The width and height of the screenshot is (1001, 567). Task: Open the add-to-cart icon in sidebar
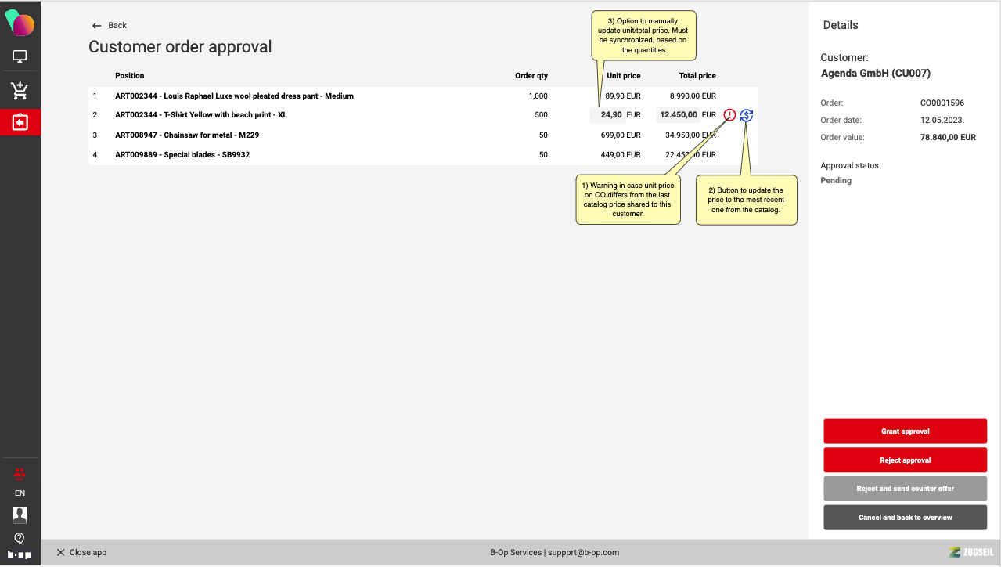[x=20, y=90]
